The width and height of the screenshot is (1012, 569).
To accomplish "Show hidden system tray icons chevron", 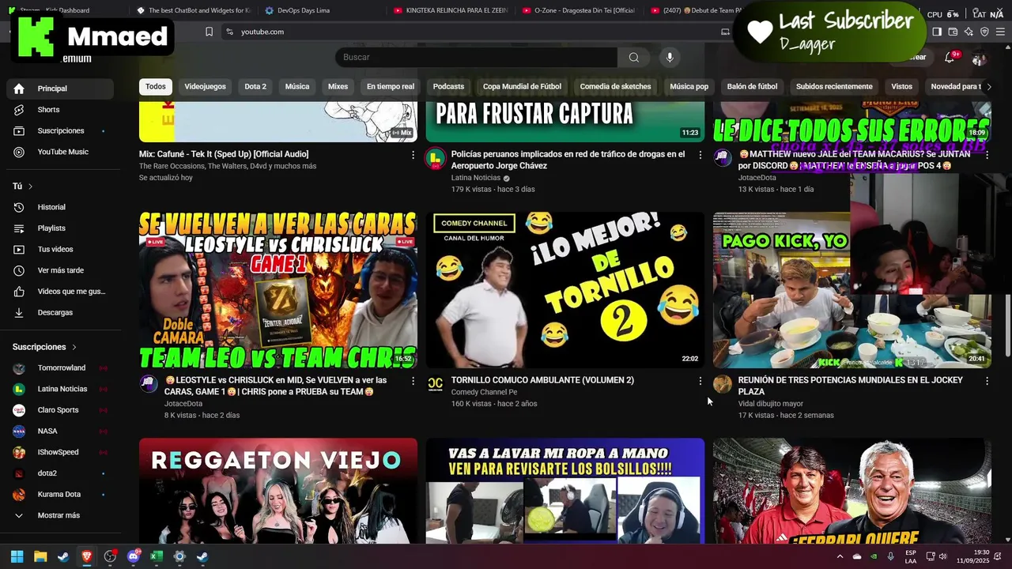I will pyautogui.click(x=840, y=556).
